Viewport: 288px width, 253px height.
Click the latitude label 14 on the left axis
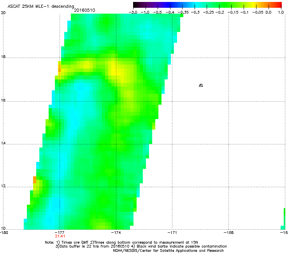click(3, 143)
